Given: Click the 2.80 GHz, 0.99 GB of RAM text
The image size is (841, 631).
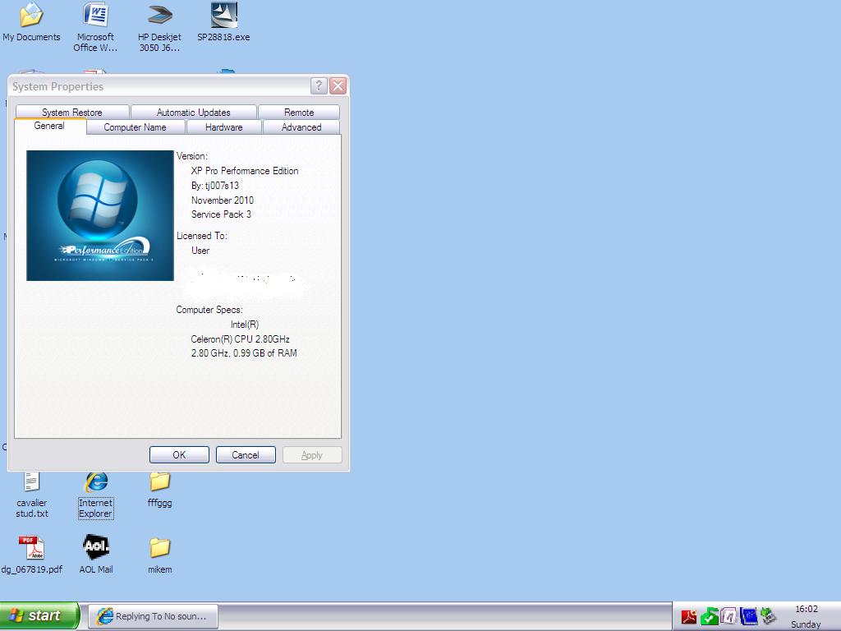Looking at the screenshot, I should click(x=244, y=353).
